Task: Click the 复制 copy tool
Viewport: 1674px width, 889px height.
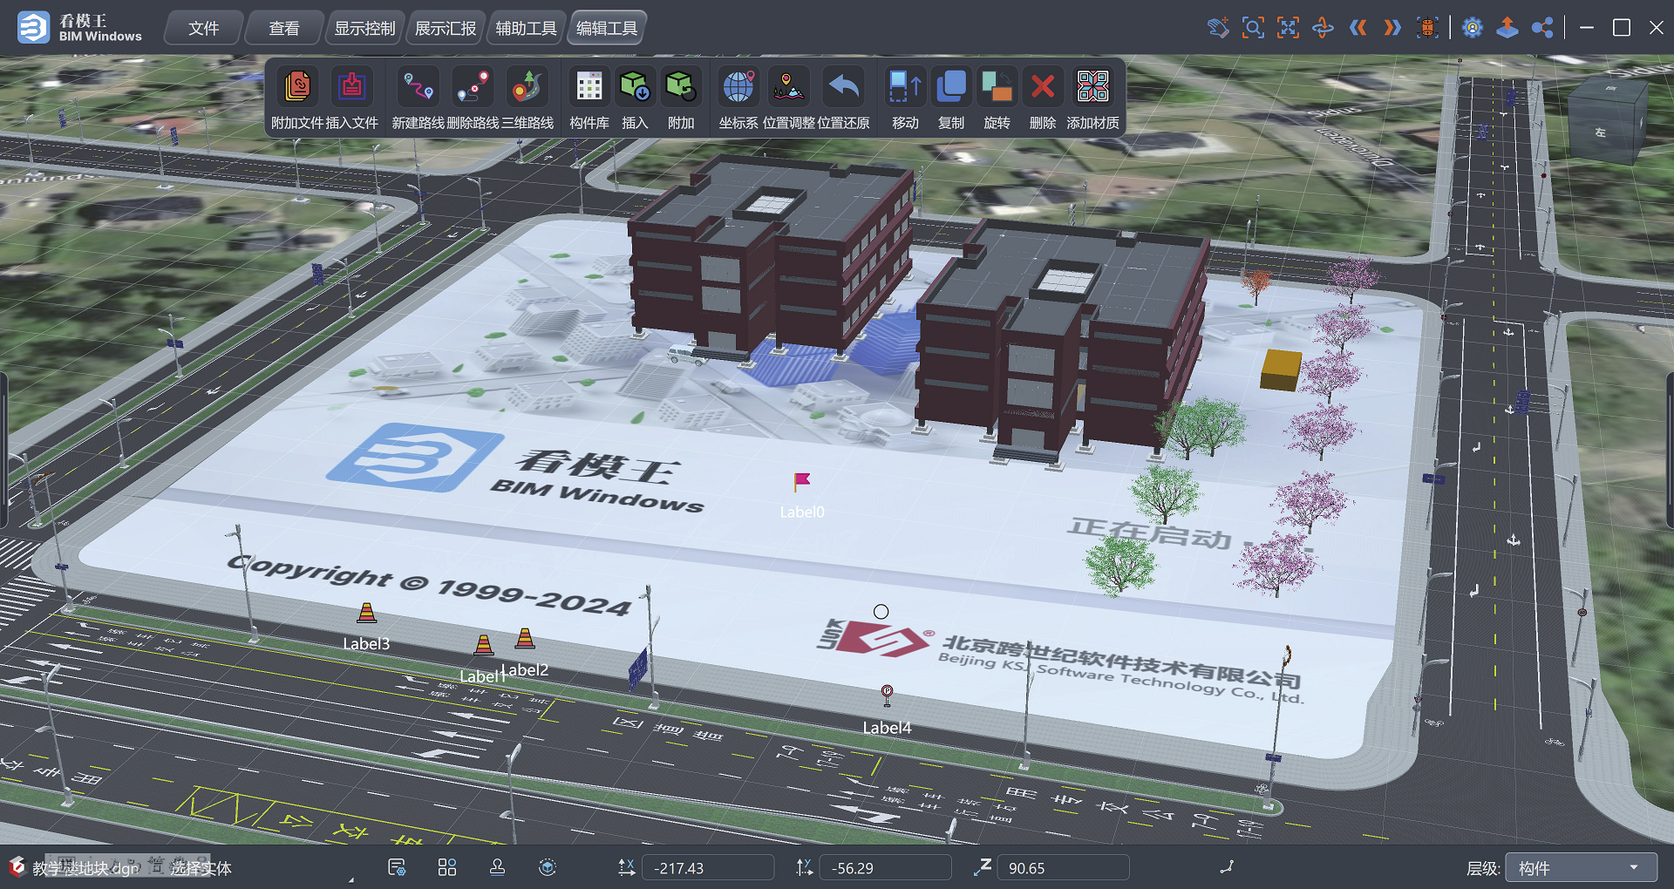Action: coord(950,87)
